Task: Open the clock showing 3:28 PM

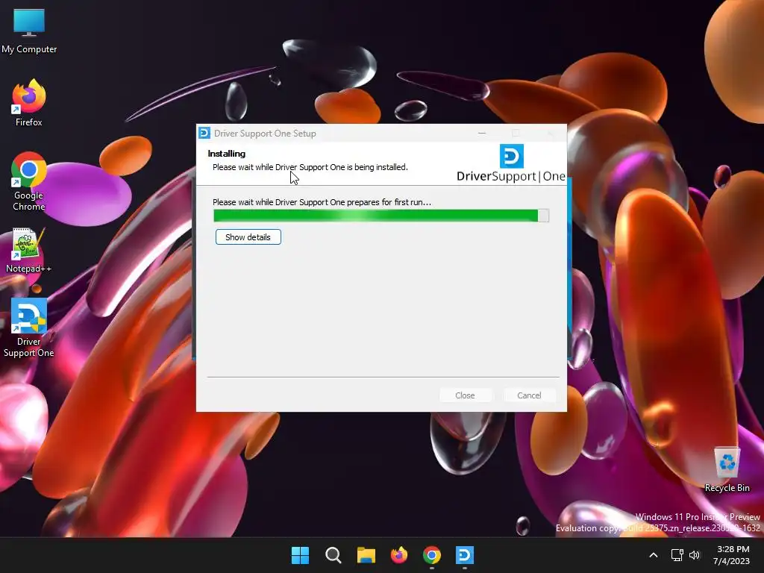Action: tap(733, 555)
